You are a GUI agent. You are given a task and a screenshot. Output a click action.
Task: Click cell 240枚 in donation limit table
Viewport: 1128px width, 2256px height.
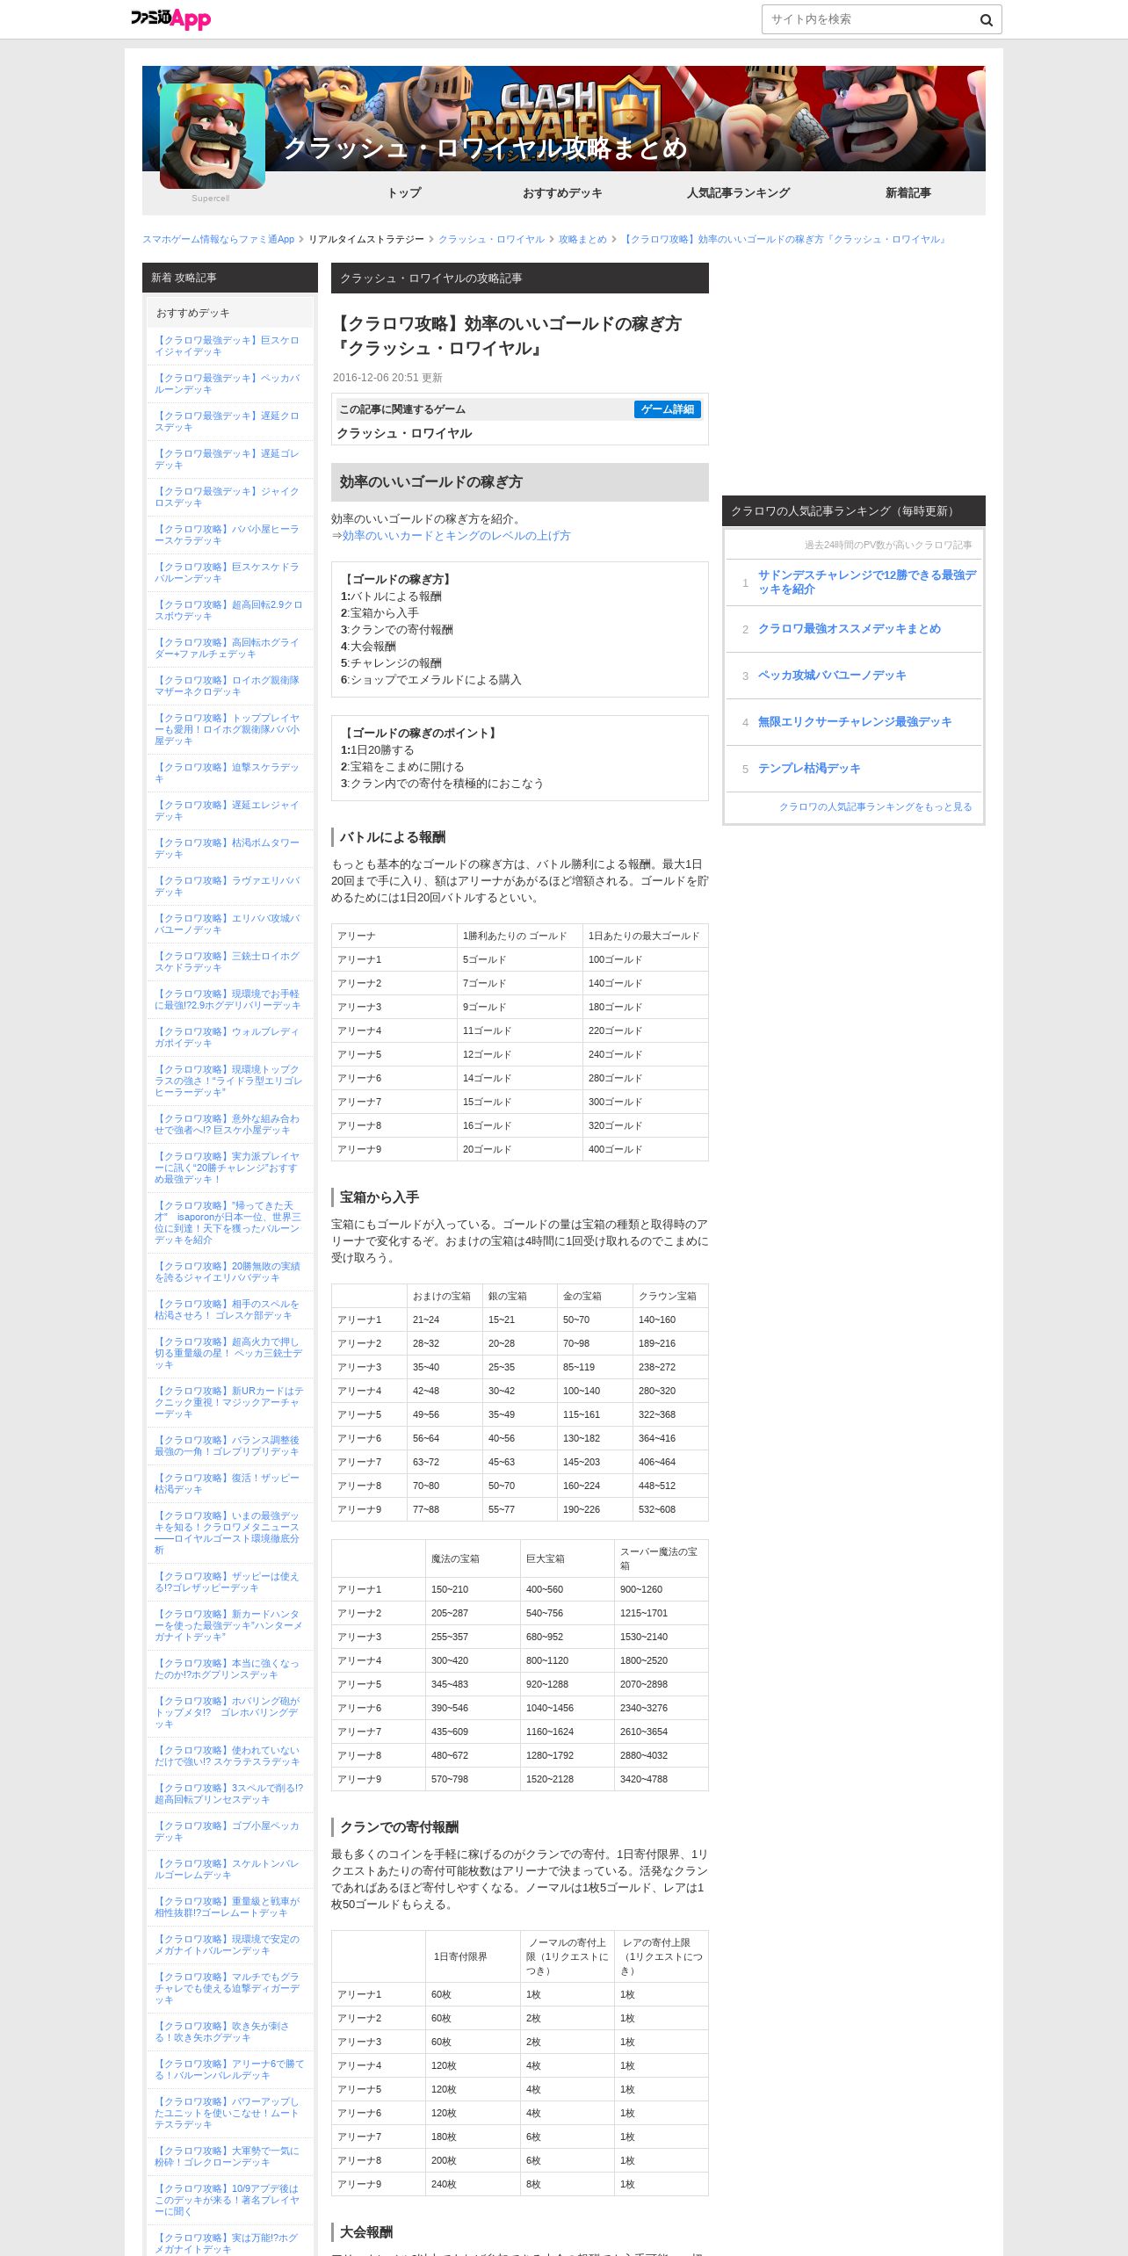[x=473, y=2184]
